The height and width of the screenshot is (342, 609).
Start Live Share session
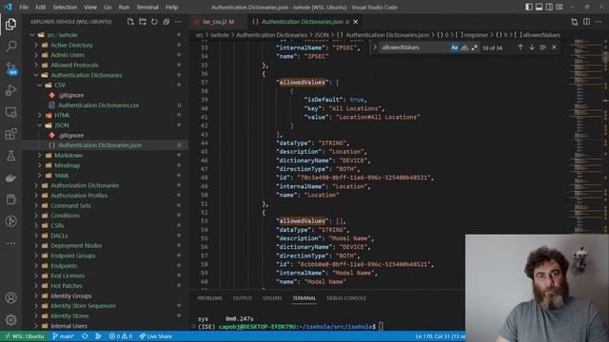click(x=156, y=336)
